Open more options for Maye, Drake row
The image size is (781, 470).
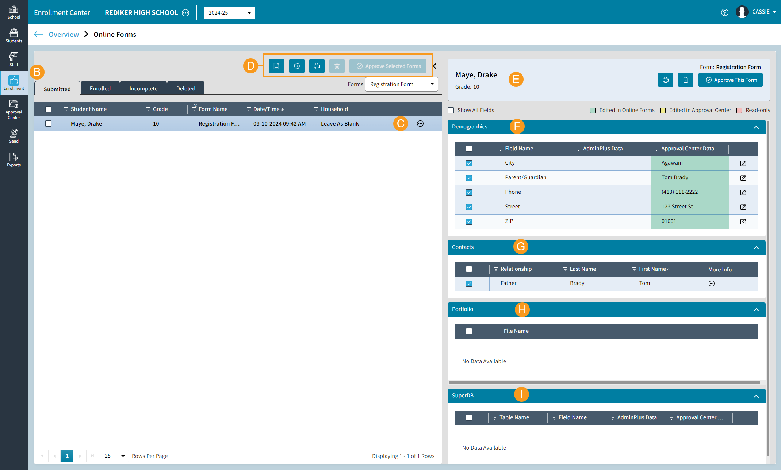coord(420,124)
